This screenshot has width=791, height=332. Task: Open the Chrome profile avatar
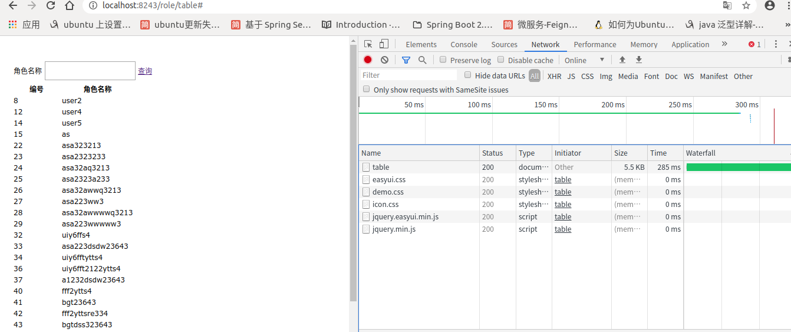coord(770,5)
